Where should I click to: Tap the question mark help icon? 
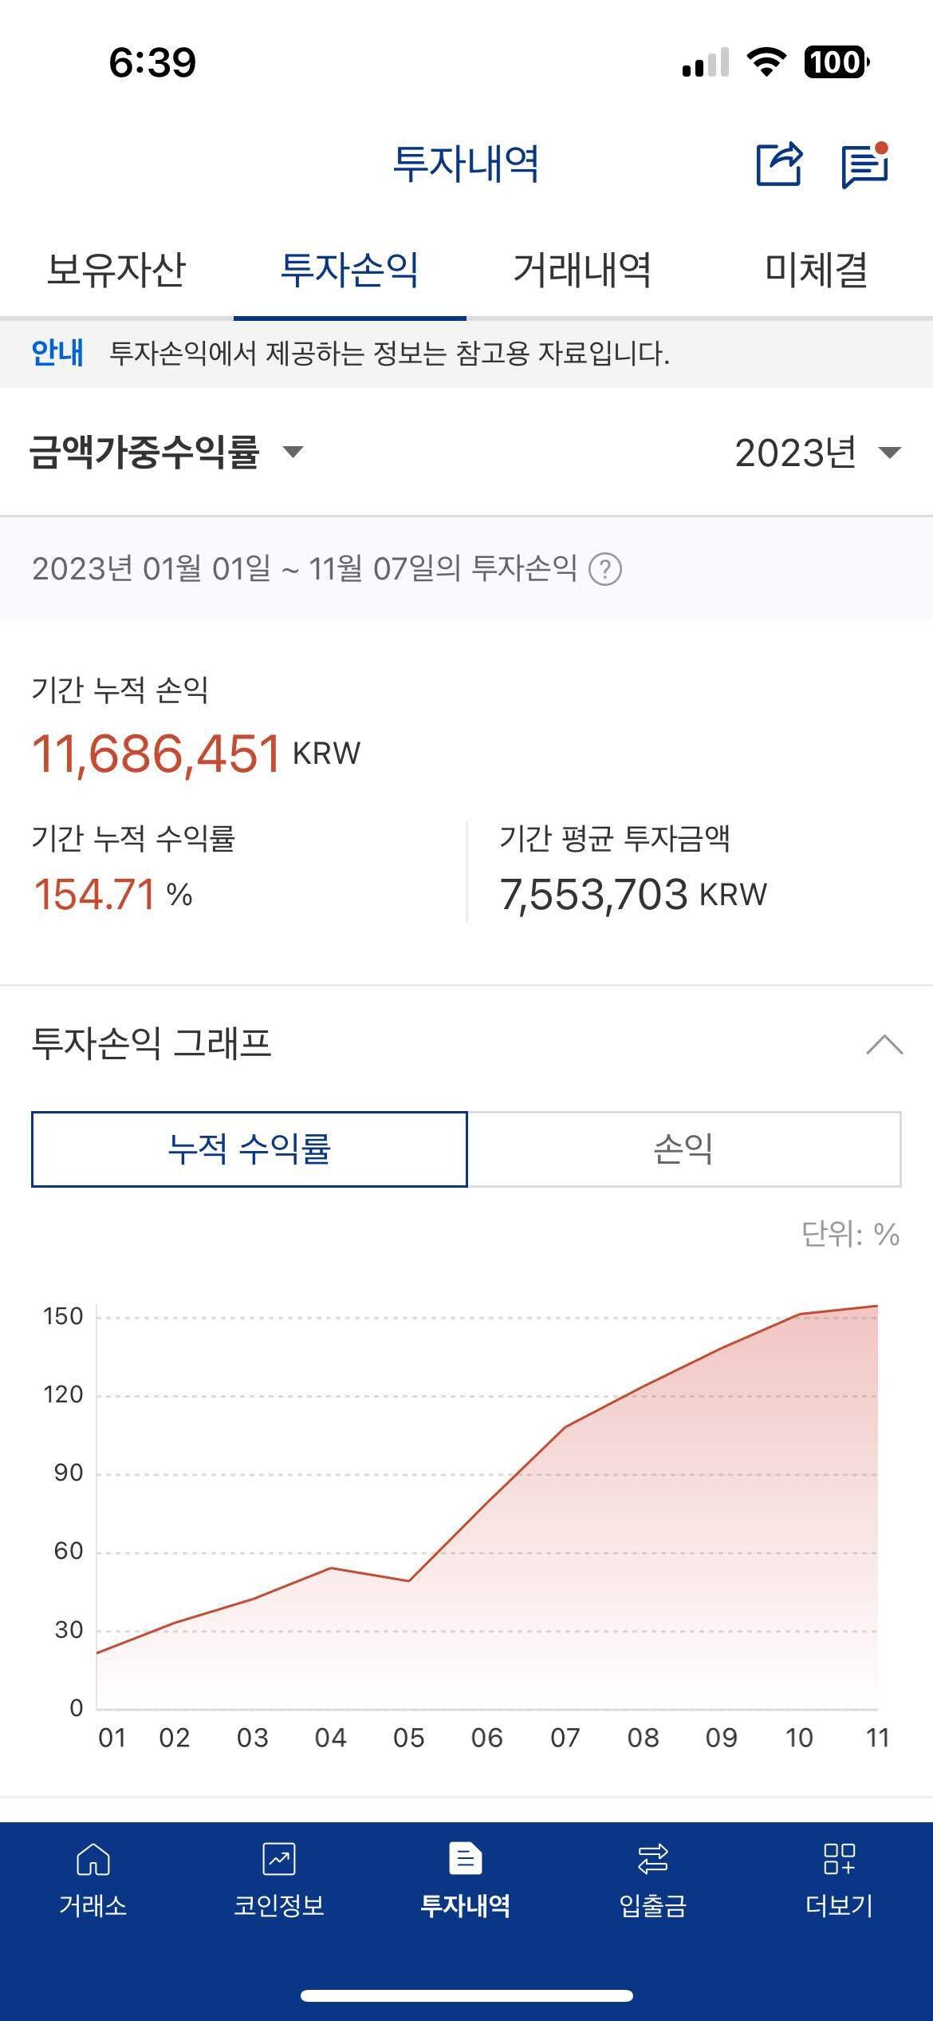pyautogui.click(x=604, y=570)
